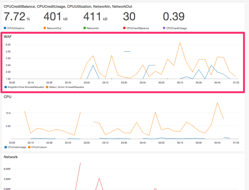Click the orange CPU peak above 00:45

[217, 103]
